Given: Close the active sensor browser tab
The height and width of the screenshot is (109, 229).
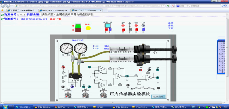Looking at the screenshot, I should (100, 10).
